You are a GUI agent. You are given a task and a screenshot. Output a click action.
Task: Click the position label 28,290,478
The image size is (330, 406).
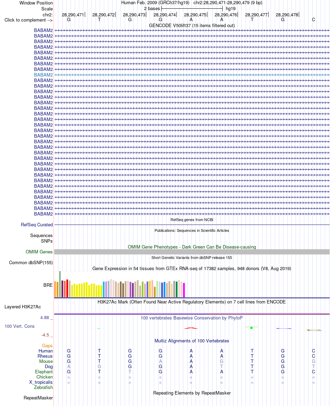click(287, 15)
